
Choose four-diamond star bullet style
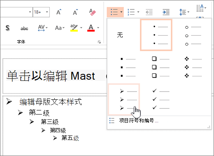point(193,67)
